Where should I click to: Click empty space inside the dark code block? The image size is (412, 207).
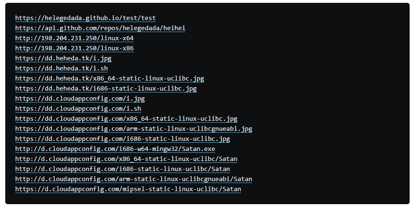[327, 96]
